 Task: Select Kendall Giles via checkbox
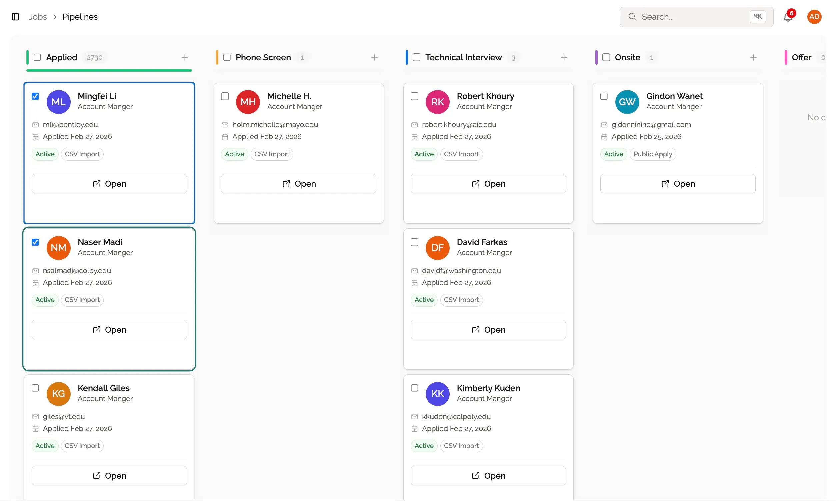click(35, 388)
